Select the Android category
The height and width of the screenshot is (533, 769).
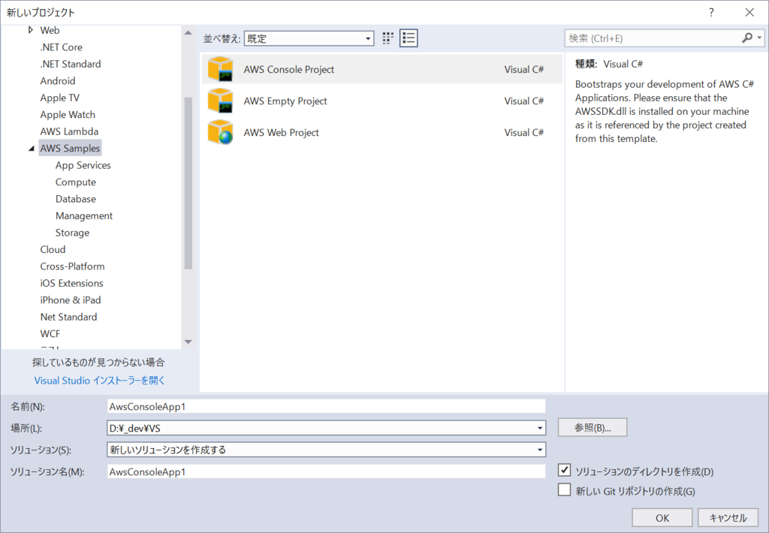point(58,81)
